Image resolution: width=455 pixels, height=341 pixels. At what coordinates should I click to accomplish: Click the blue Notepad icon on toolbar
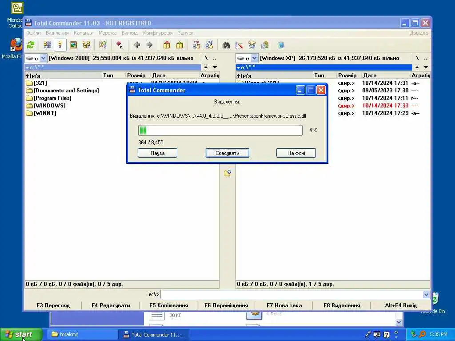click(x=281, y=45)
